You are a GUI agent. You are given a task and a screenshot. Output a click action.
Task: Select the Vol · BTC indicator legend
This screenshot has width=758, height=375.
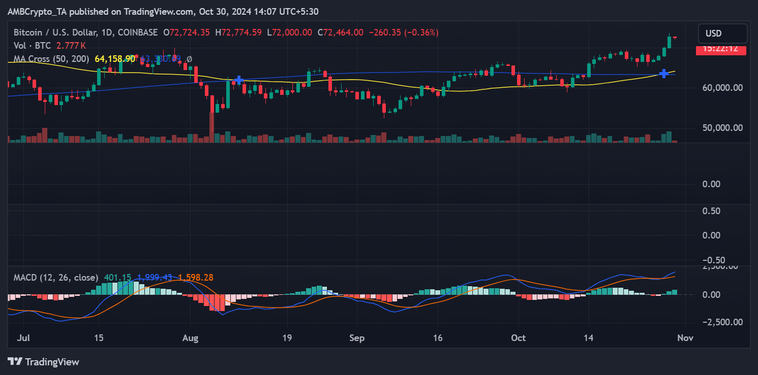click(x=32, y=46)
